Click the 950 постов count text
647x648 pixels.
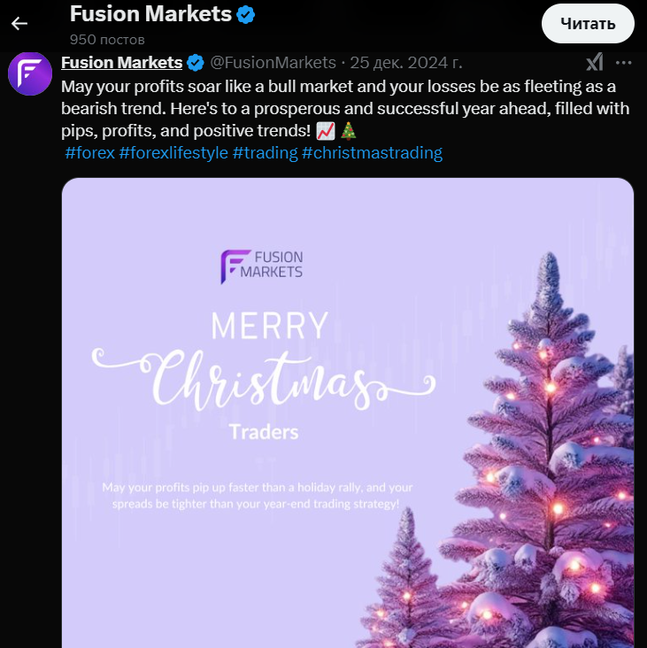click(107, 40)
